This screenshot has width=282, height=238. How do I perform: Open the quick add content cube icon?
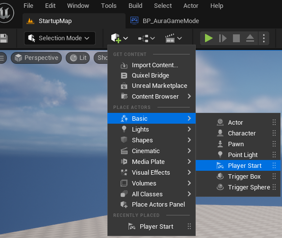[x=116, y=38]
